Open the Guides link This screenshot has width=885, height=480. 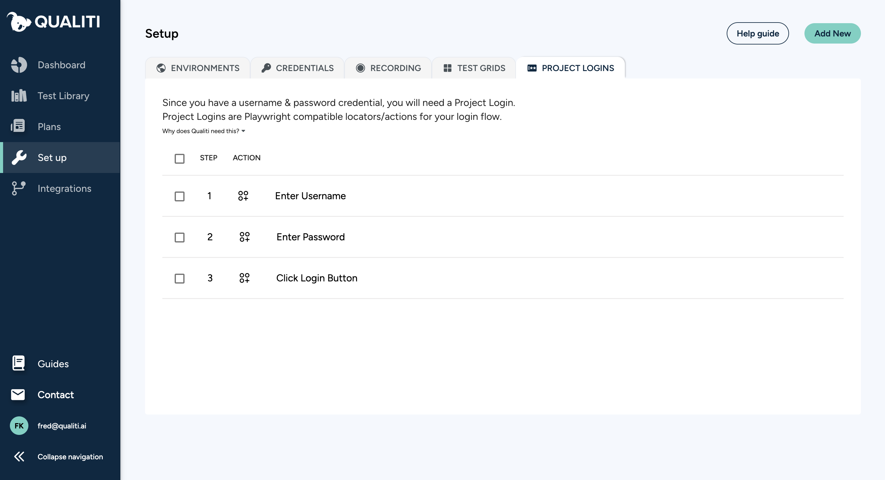53,364
